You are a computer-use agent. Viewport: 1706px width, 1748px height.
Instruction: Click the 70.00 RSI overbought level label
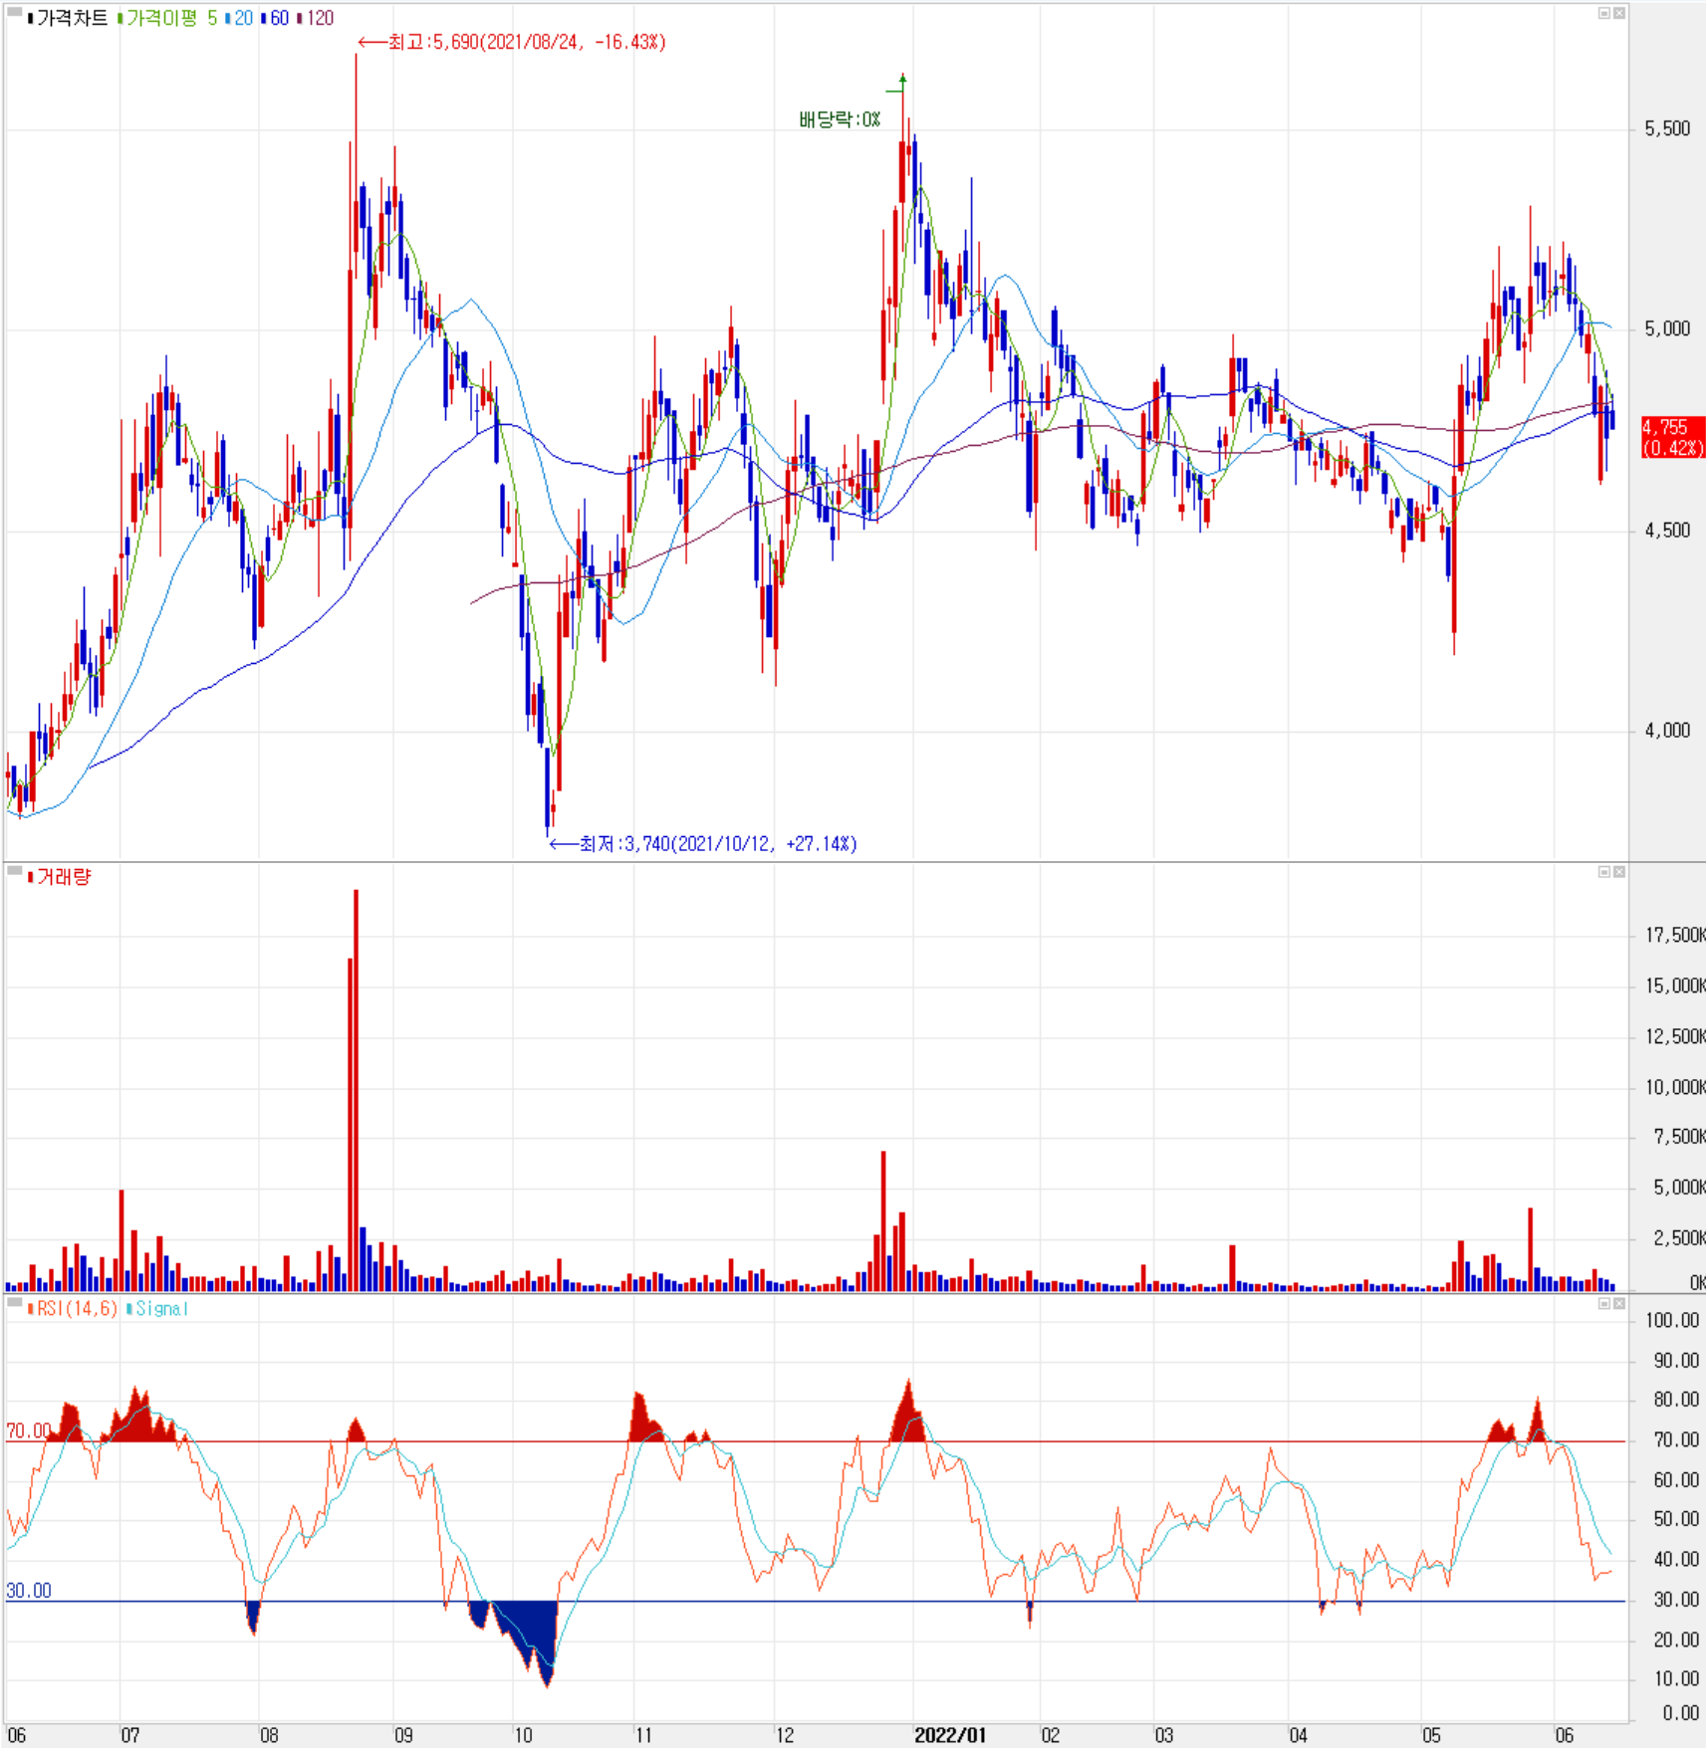[28, 1430]
